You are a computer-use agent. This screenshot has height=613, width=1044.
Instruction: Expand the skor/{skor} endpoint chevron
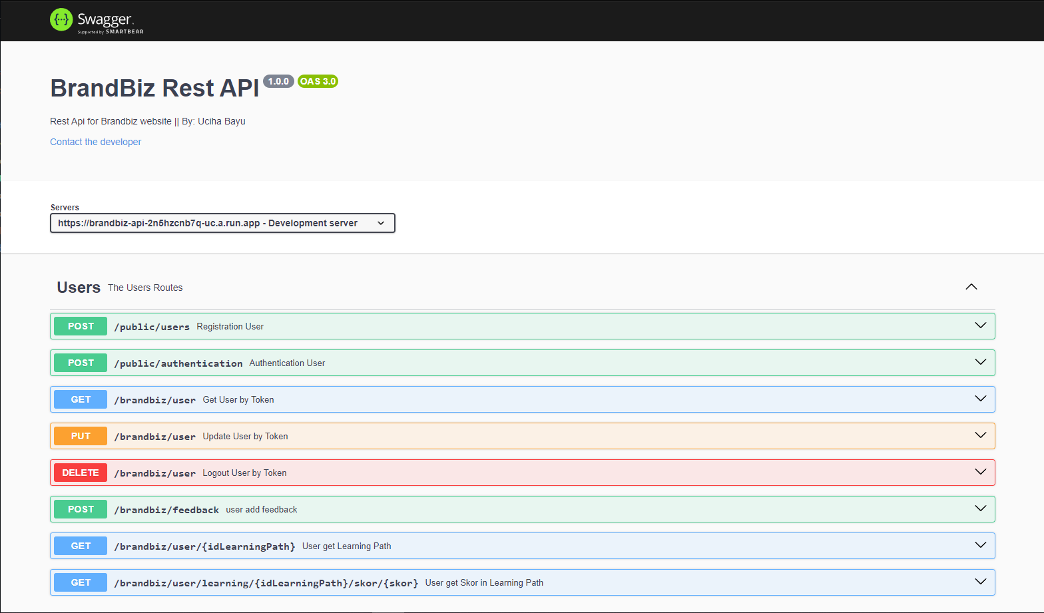point(980,582)
